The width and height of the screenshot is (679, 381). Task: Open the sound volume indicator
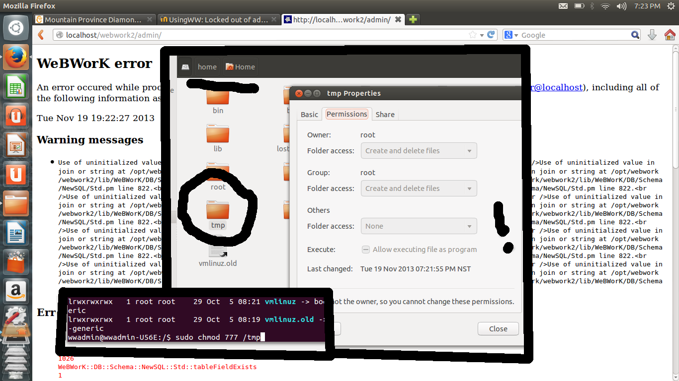click(x=621, y=6)
